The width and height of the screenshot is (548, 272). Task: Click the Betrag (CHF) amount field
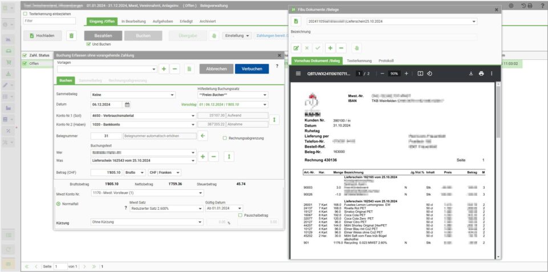106,173
